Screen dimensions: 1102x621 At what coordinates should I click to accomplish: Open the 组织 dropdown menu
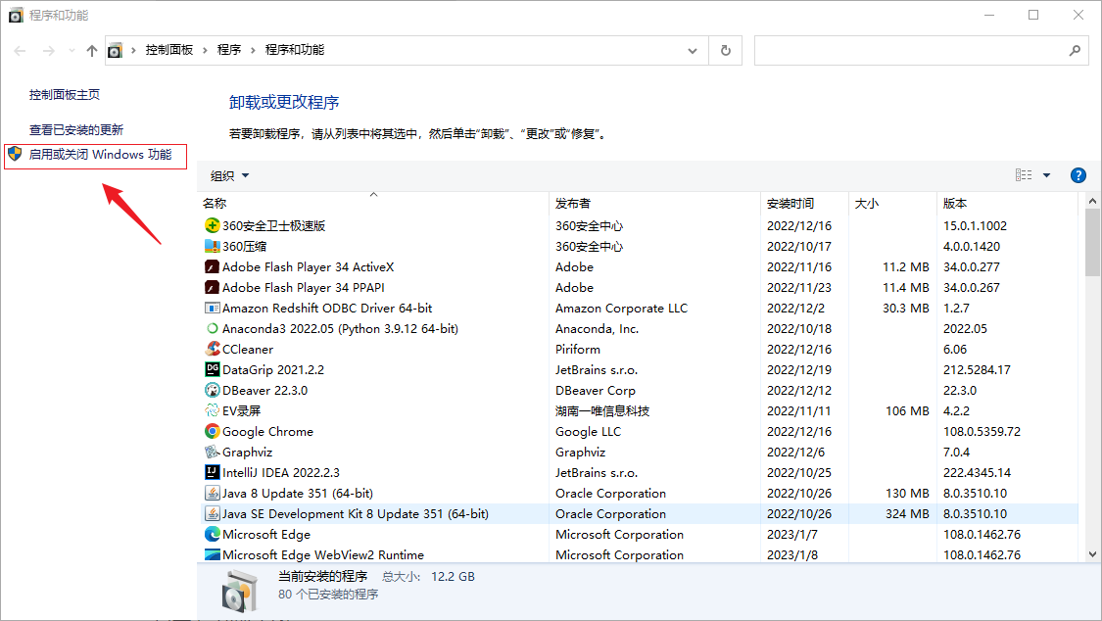tap(230, 175)
